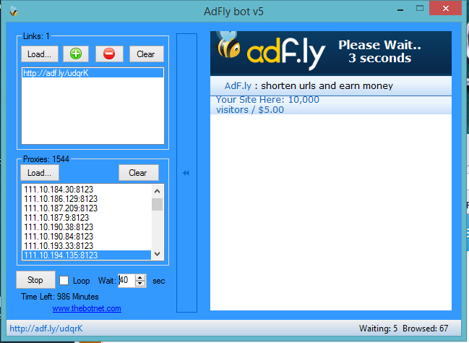Click the Wait seconds input field

coord(126,280)
